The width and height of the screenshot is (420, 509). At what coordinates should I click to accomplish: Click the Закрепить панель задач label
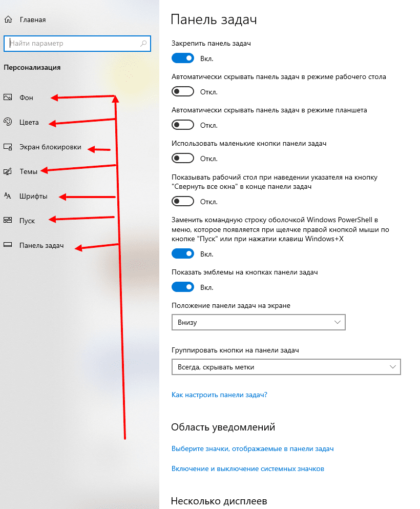211,44
